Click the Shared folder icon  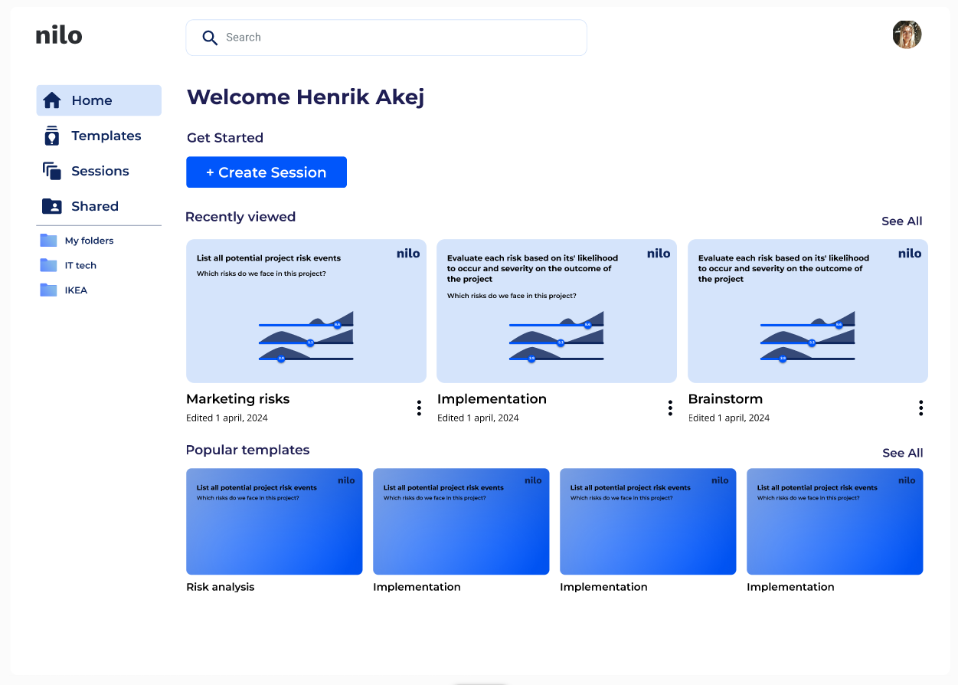pos(51,206)
